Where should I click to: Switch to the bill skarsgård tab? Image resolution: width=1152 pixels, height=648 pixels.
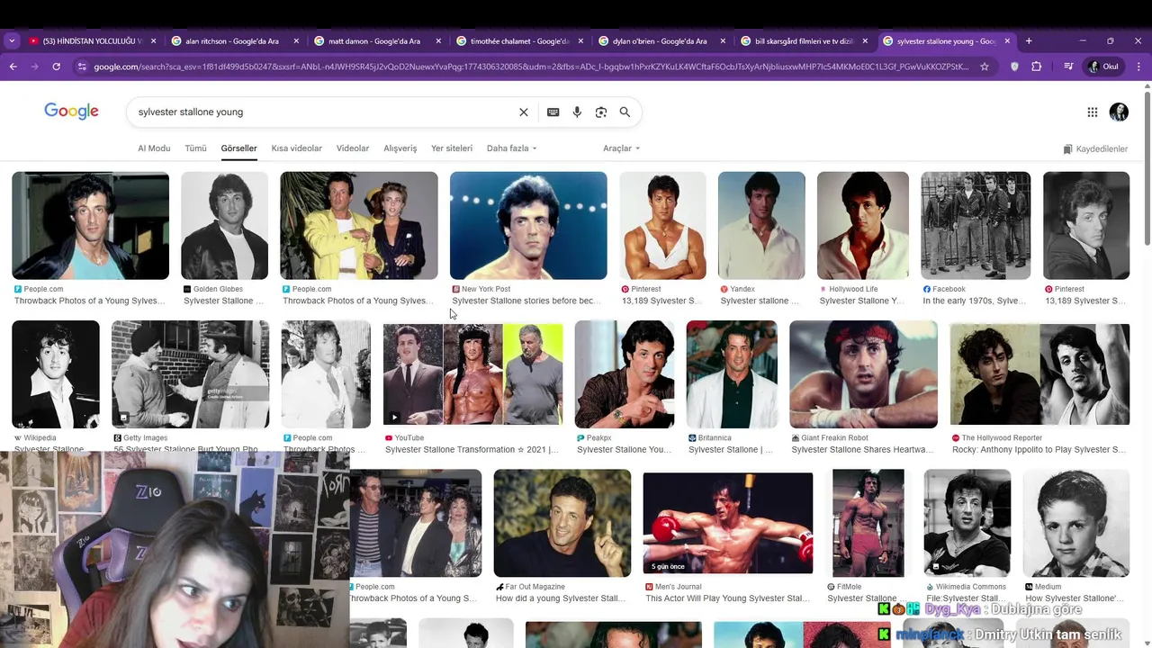click(x=805, y=41)
